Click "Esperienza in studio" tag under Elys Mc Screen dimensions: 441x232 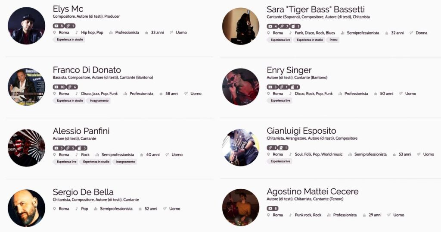point(69,40)
